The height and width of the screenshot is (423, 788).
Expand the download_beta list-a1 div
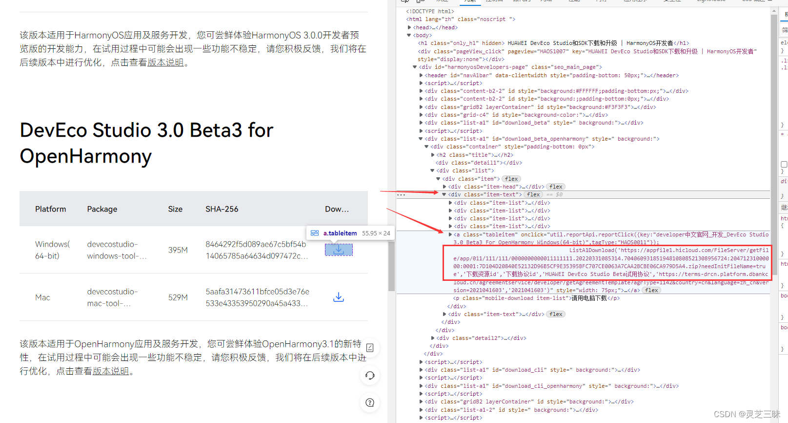tap(421, 123)
